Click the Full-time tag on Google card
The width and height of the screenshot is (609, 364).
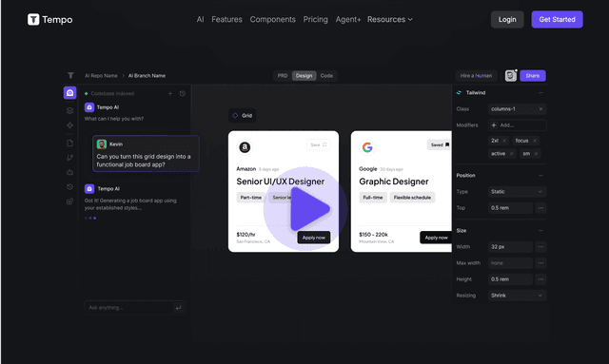tap(373, 198)
